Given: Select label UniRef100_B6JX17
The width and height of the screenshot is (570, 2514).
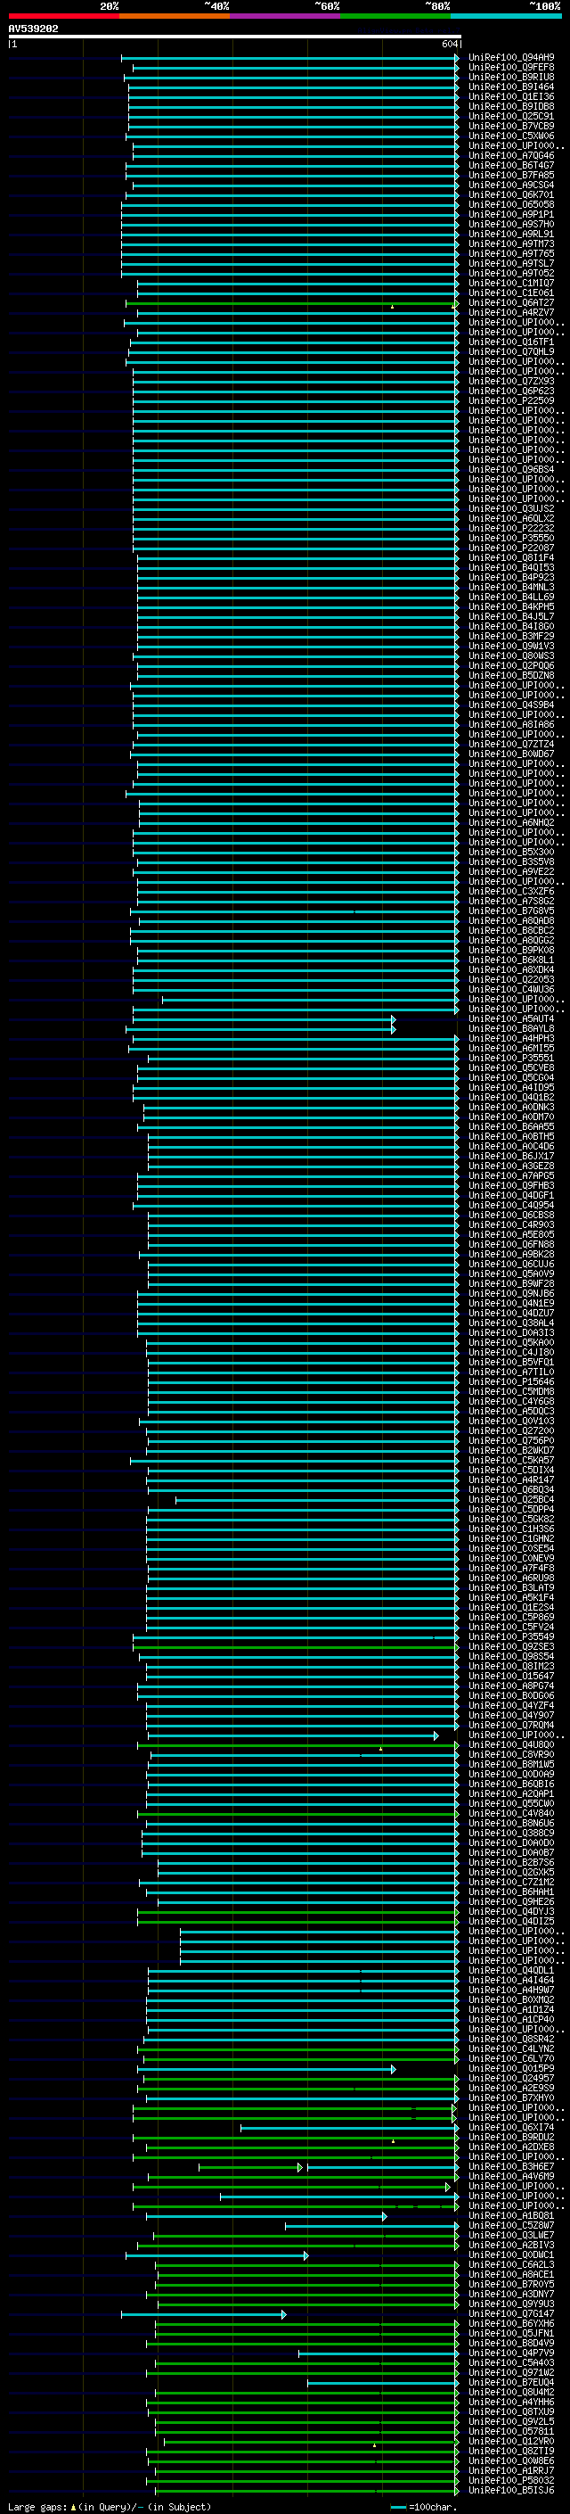Looking at the screenshot, I should pos(511,1157).
